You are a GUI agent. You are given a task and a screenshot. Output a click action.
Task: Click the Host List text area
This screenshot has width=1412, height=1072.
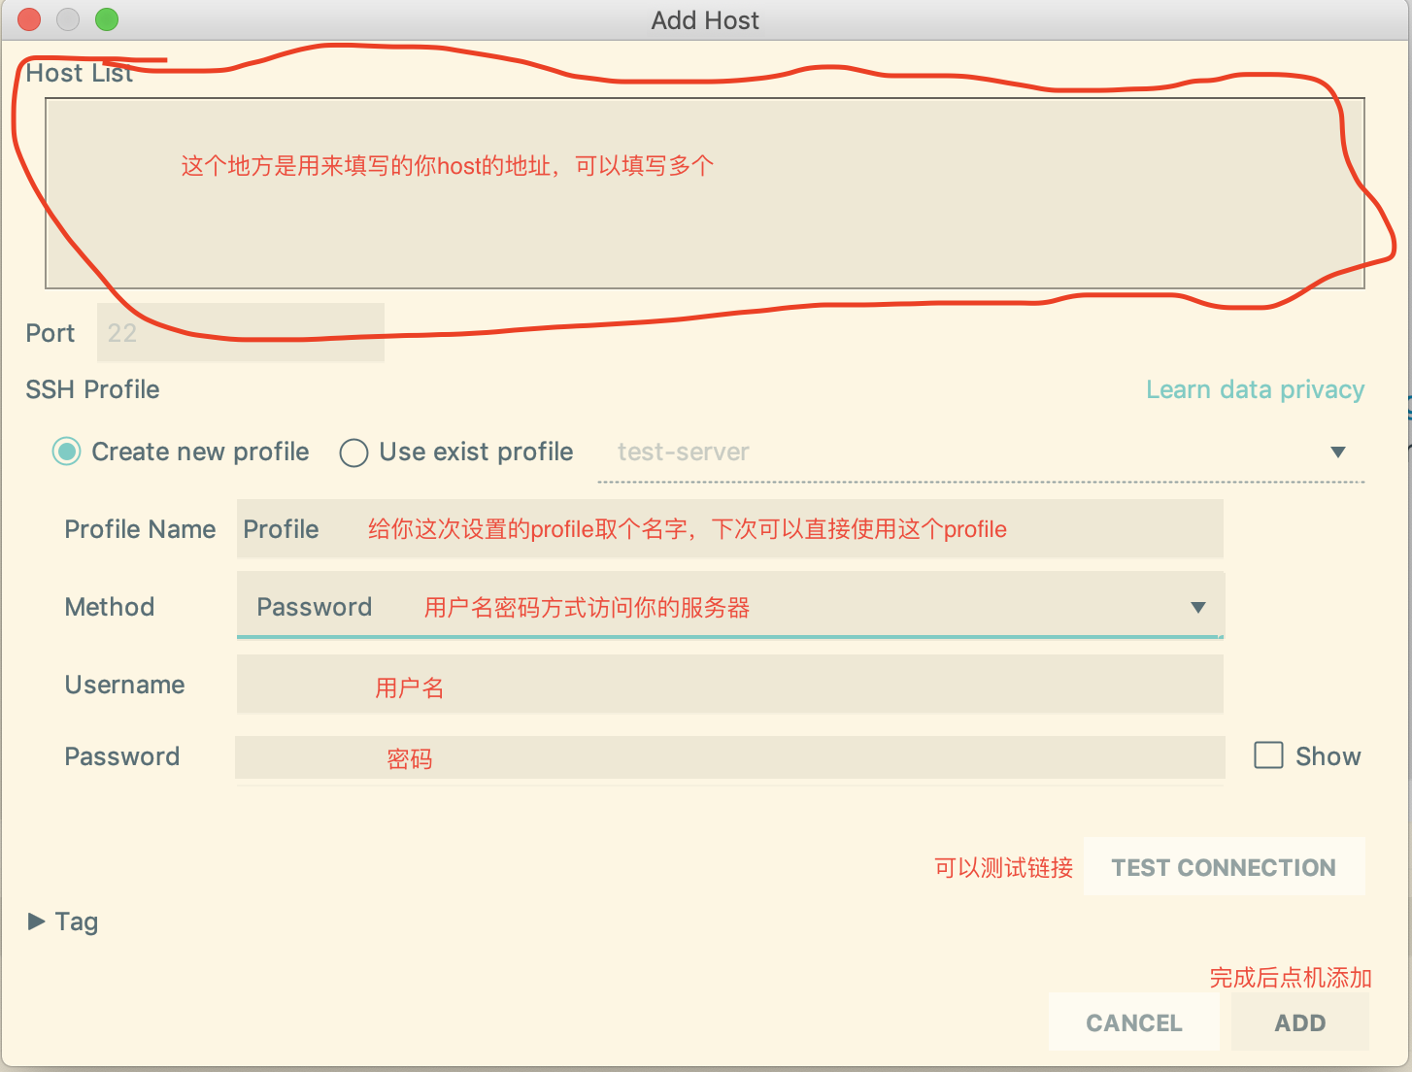point(704,192)
